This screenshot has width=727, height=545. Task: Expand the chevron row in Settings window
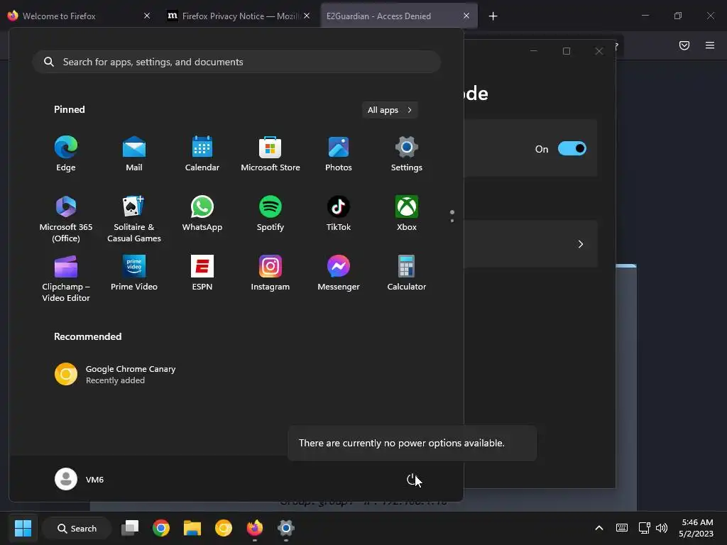580,244
